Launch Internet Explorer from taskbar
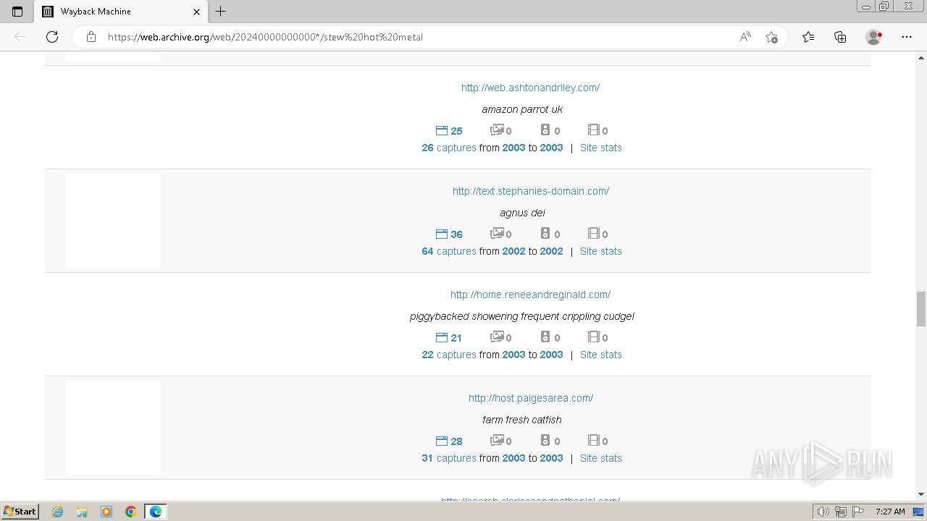 coord(57,512)
